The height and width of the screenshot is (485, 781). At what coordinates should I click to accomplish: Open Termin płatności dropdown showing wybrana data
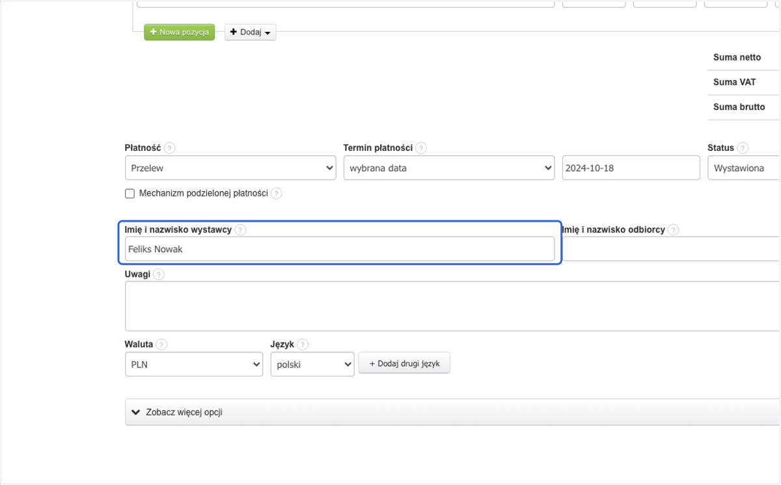[x=449, y=168]
